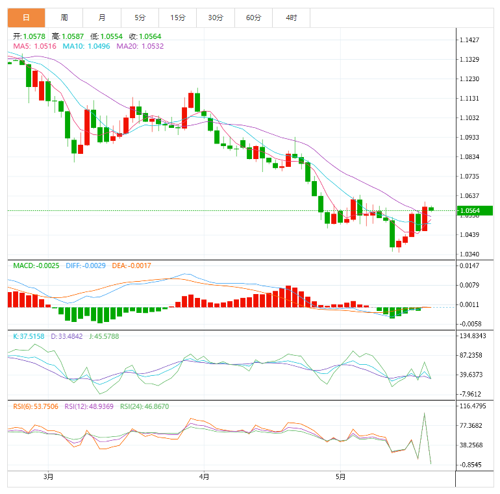Click the high price 1.0587 value
The height and width of the screenshot is (494, 500).
point(73,36)
